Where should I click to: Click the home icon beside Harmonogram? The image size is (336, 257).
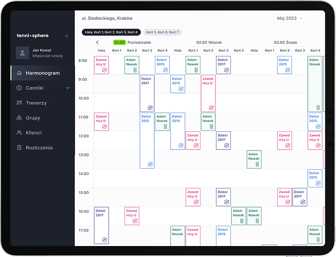(x=19, y=73)
